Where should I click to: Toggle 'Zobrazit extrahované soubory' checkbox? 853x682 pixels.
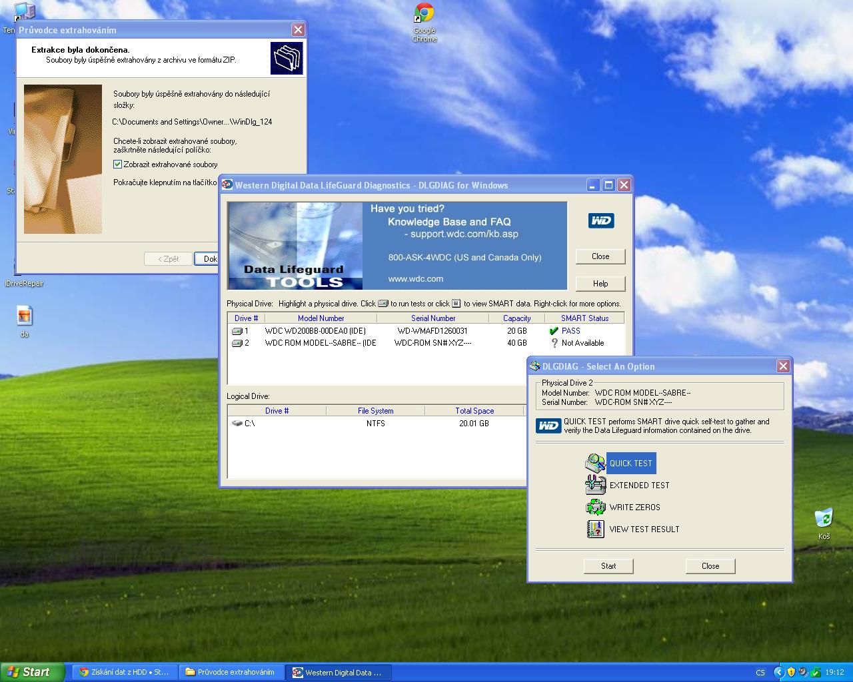point(118,165)
